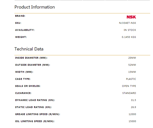Click the Inside Diameter 20MM value

click(x=132, y=58)
